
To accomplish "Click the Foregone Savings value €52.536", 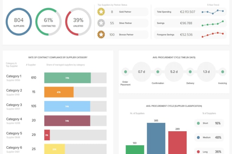I will tap(186, 35).
